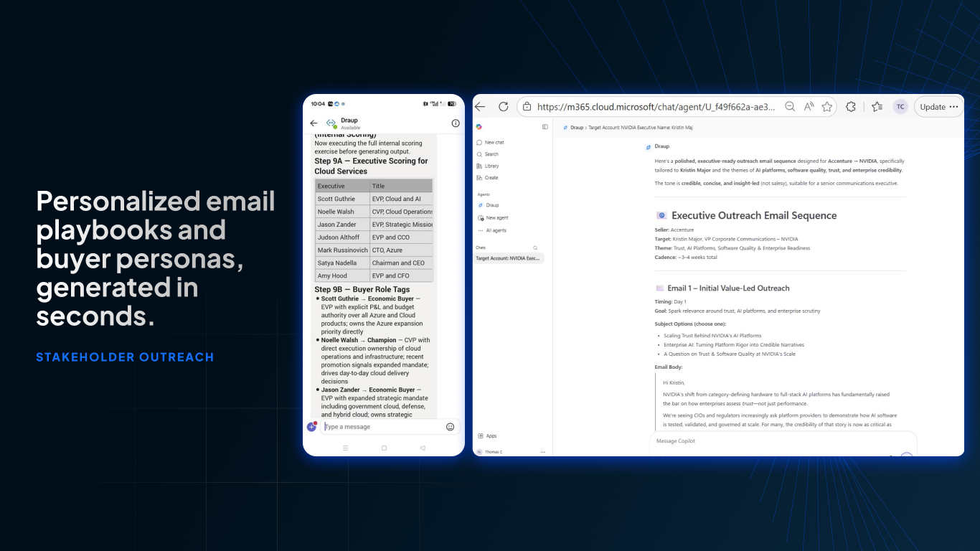This screenshot has width=980, height=551.
Task: Click the zoom-out magnifier in the address bar
Action: pos(790,107)
